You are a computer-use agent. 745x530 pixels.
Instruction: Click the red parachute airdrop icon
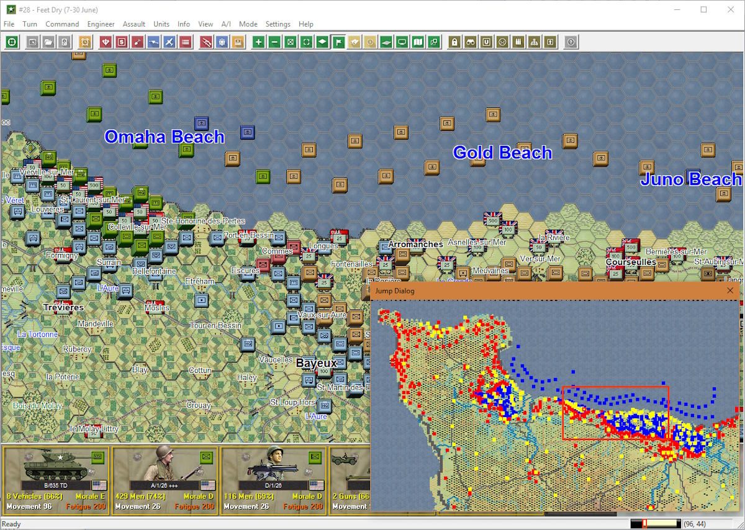tap(106, 42)
